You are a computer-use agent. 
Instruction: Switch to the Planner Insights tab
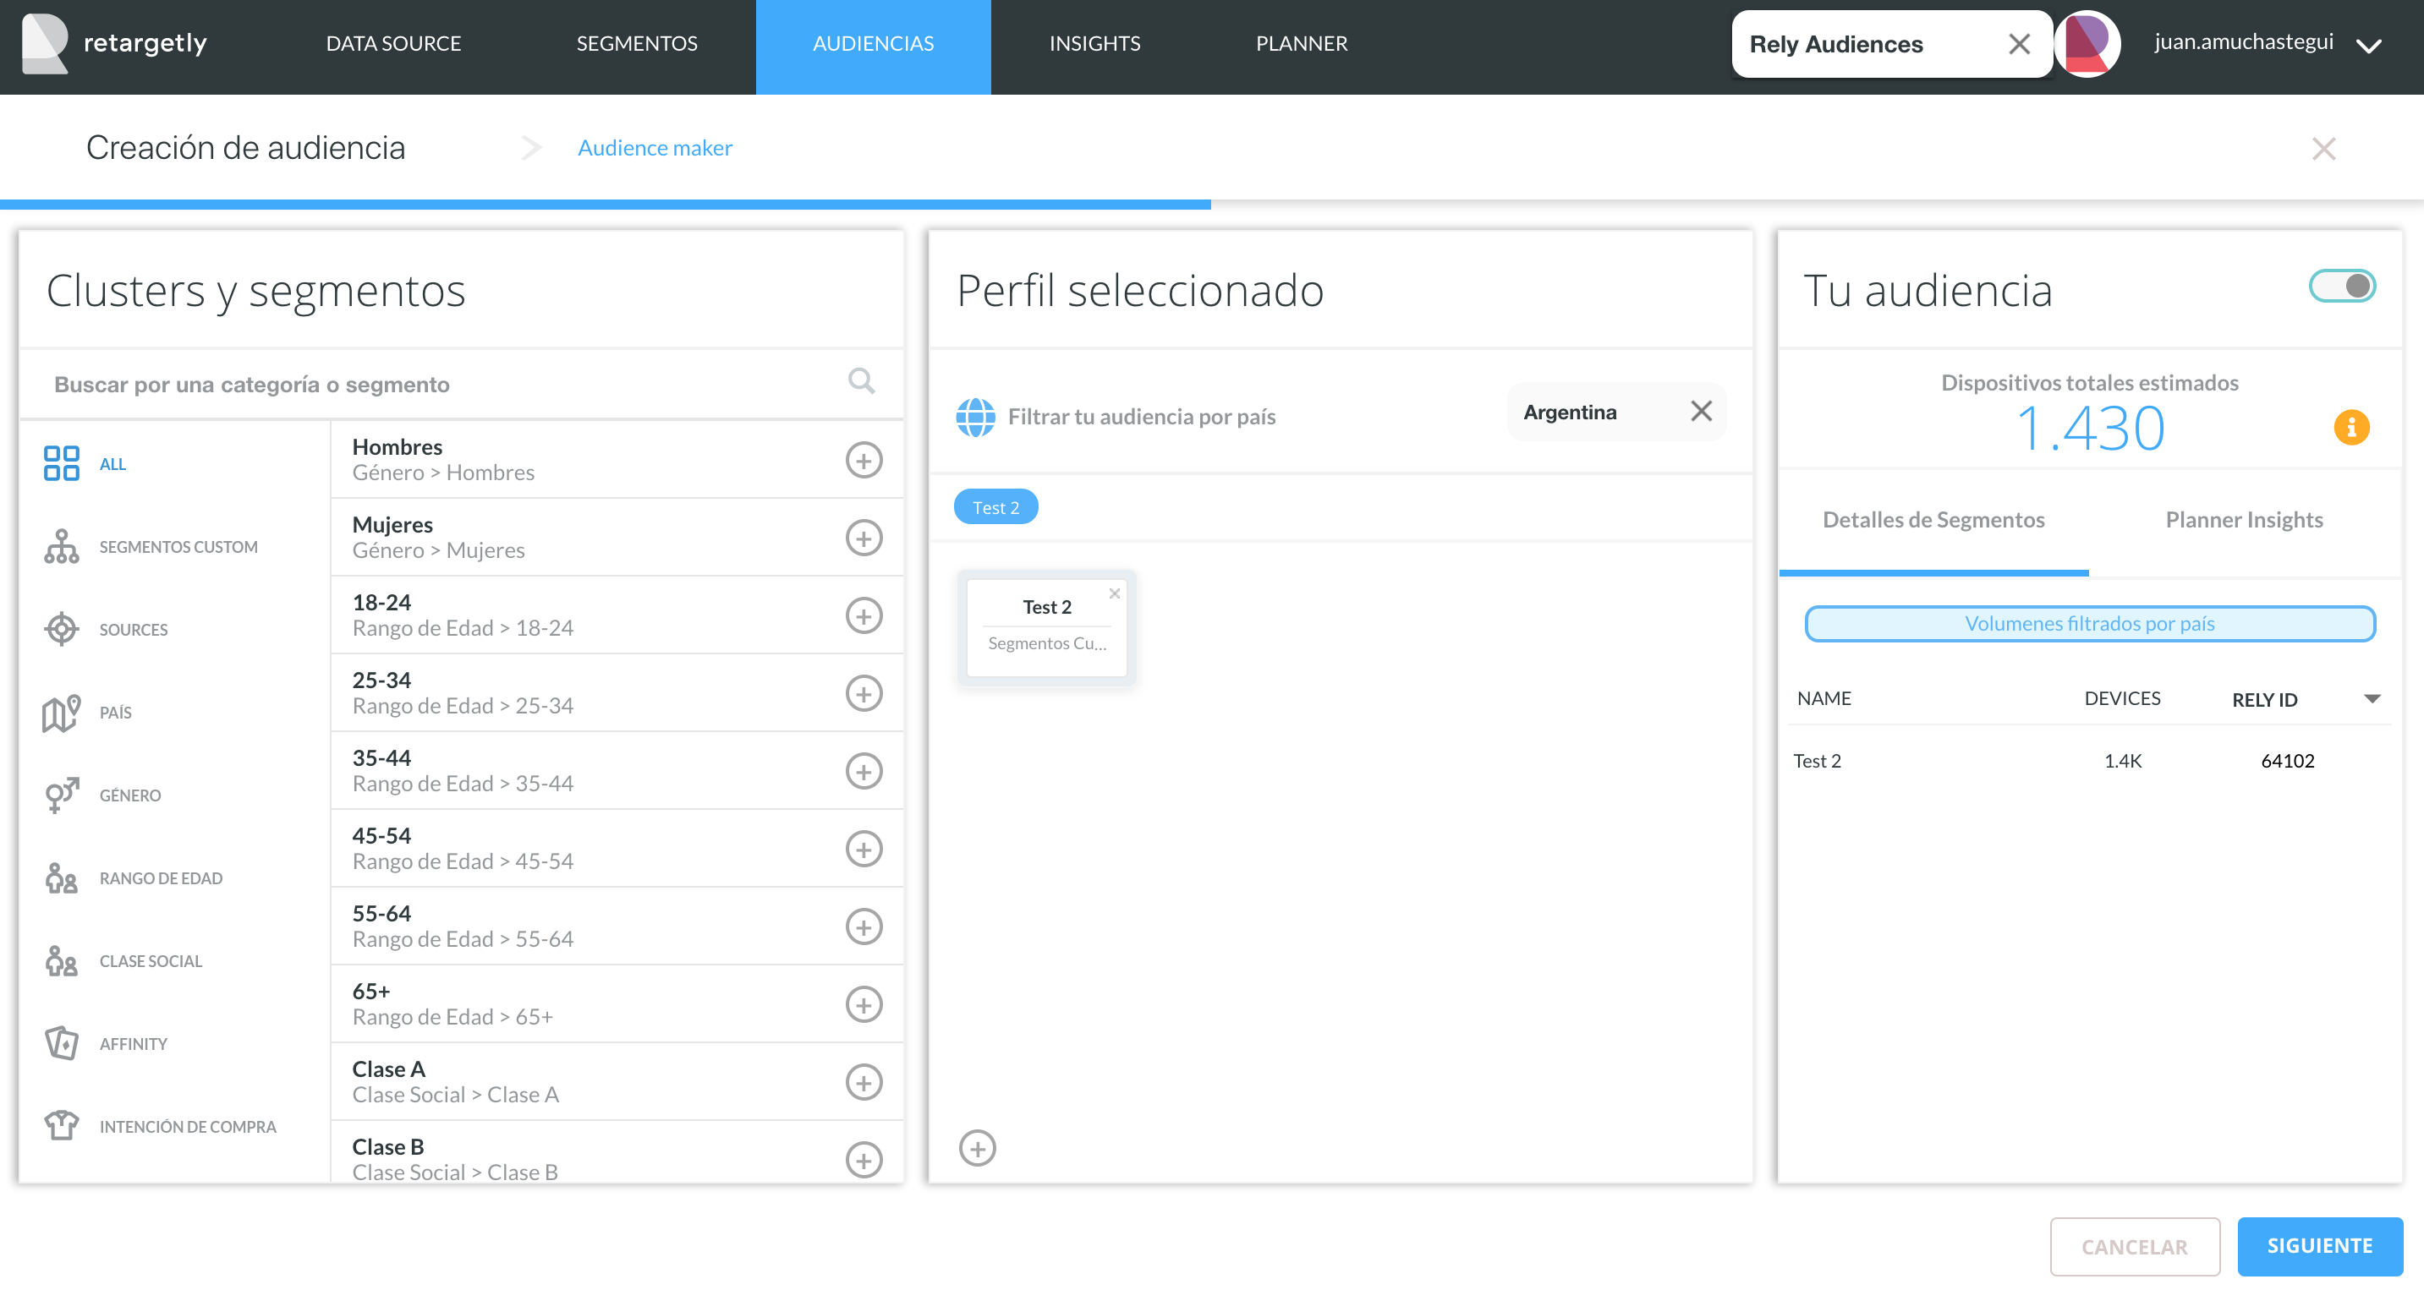pos(2243,520)
